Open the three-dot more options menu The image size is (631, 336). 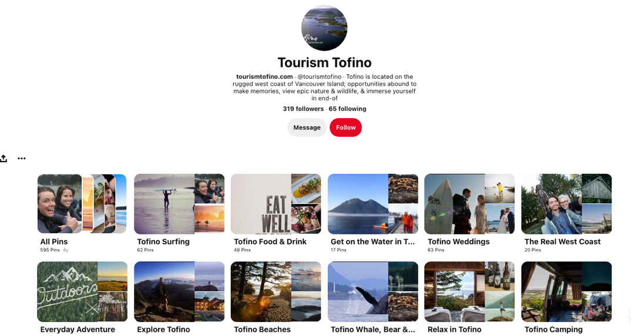tap(22, 159)
